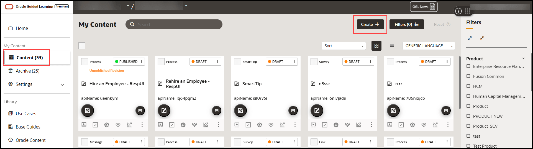Collapse all filters icon
Screen dimensions: 533x149
[x=482, y=38]
